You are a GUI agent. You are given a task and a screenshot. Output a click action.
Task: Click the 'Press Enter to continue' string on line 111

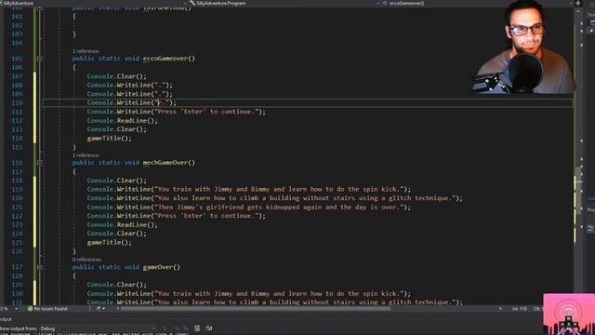pos(206,112)
